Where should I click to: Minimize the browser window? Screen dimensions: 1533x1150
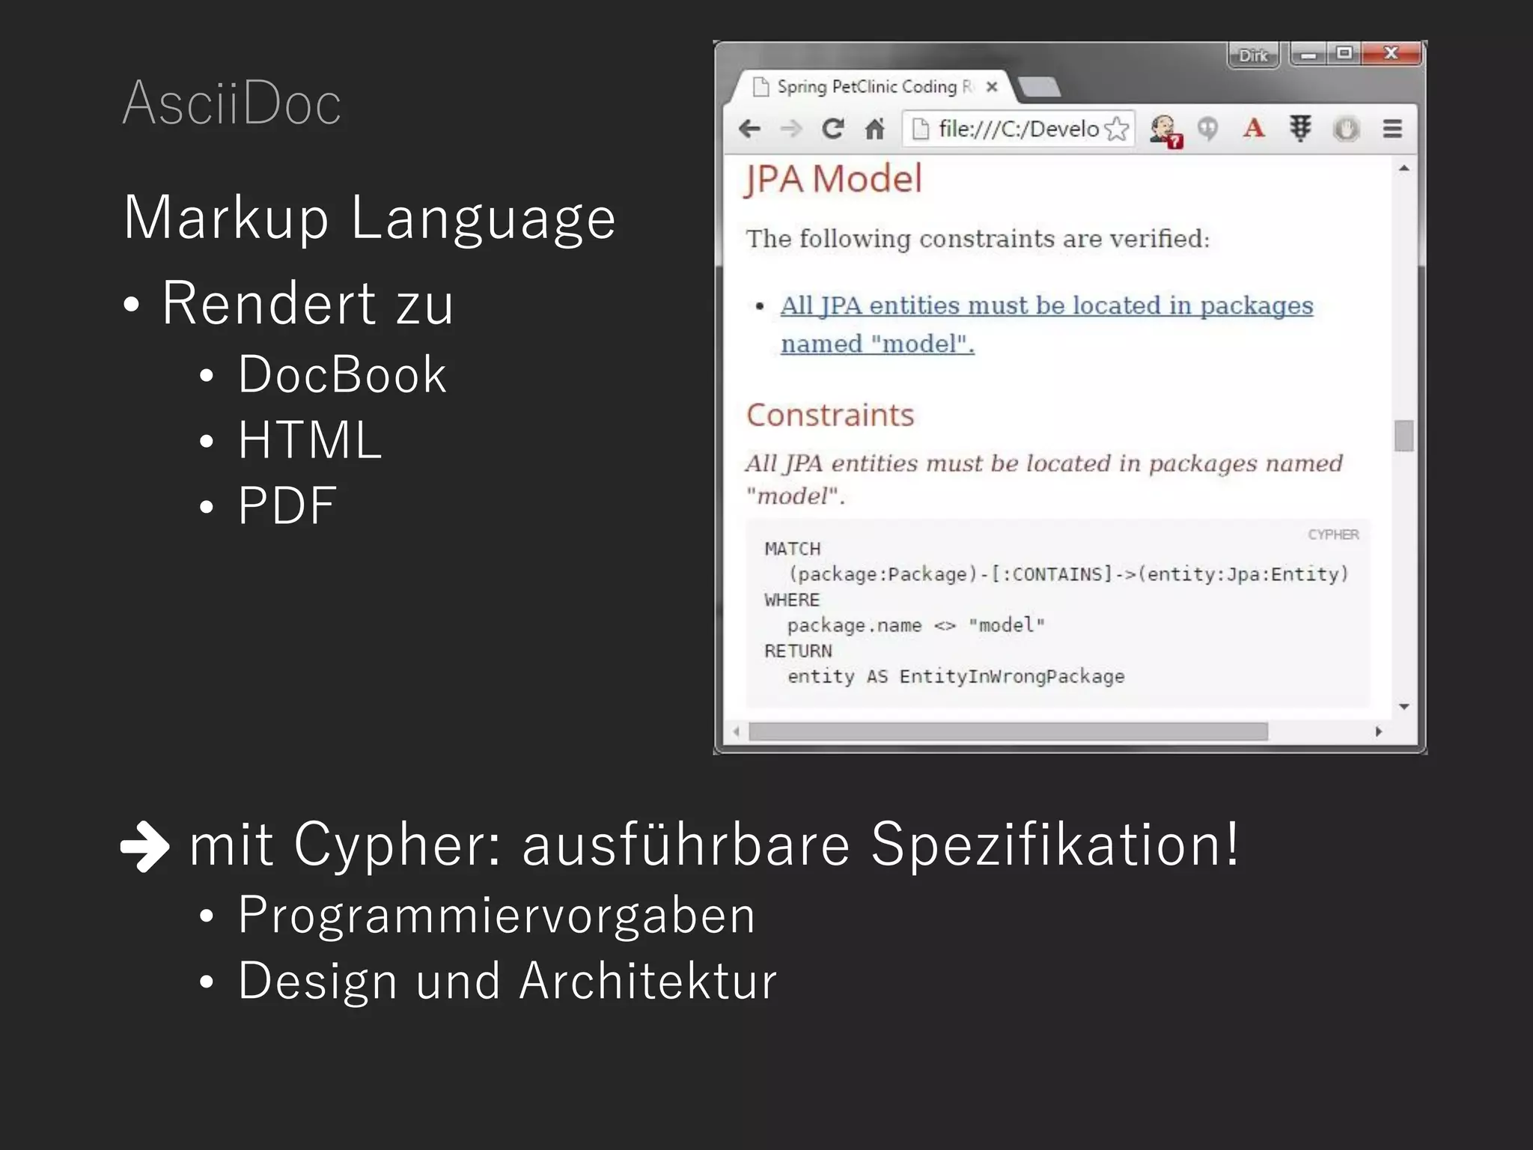(1308, 54)
